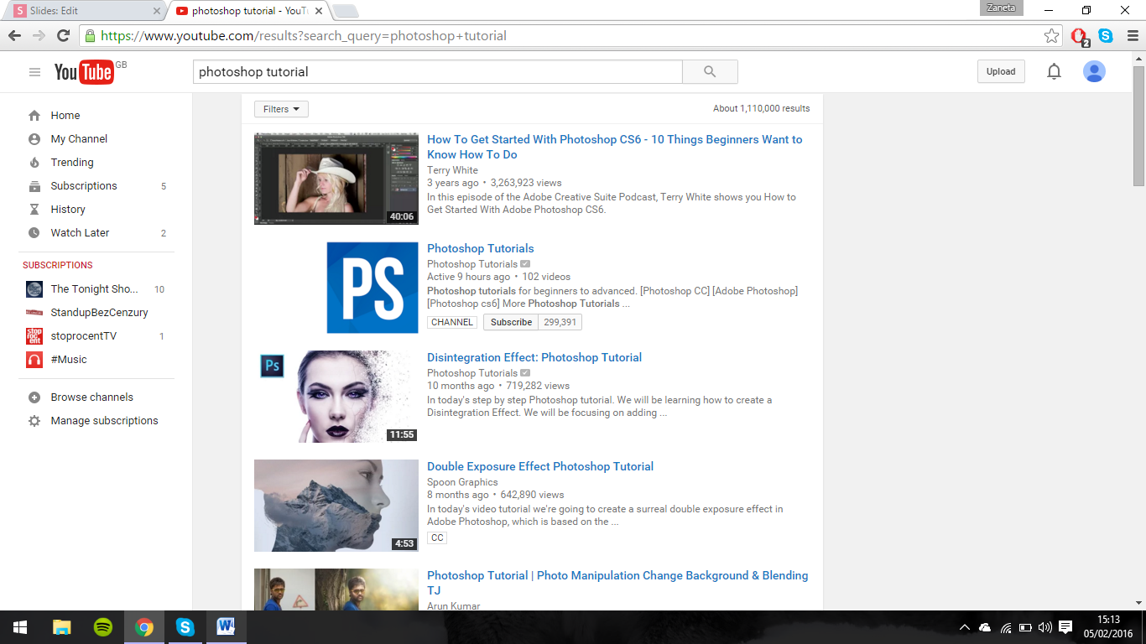This screenshot has width=1146, height=644.
Task: Show hidden system tray icons
Action: (965, 627)
